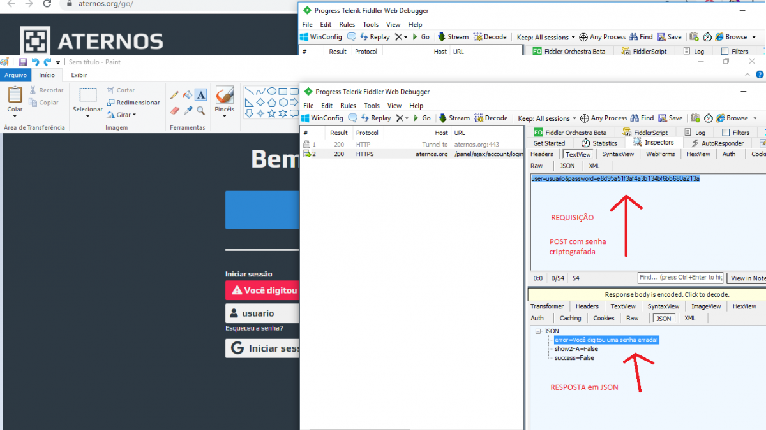Open Customize Quick Access Toolbar arrow in Paint
Screen dimensions: 766x430
click(x=58, y=62)
